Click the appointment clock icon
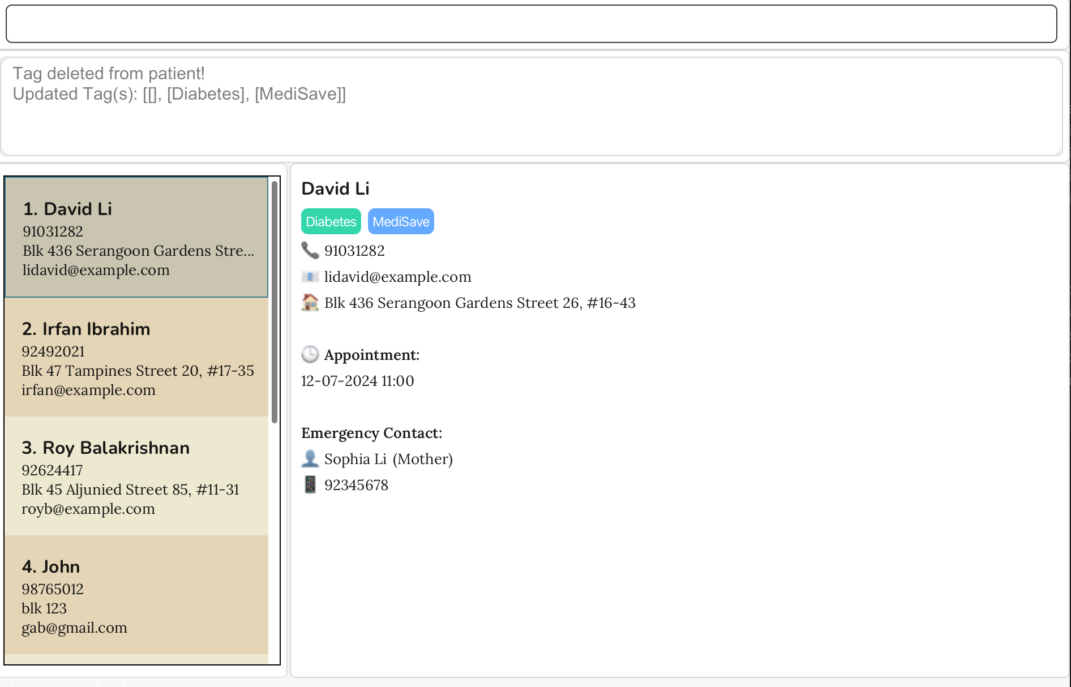This screenshot has height=687, width=1071. [310, 355]
